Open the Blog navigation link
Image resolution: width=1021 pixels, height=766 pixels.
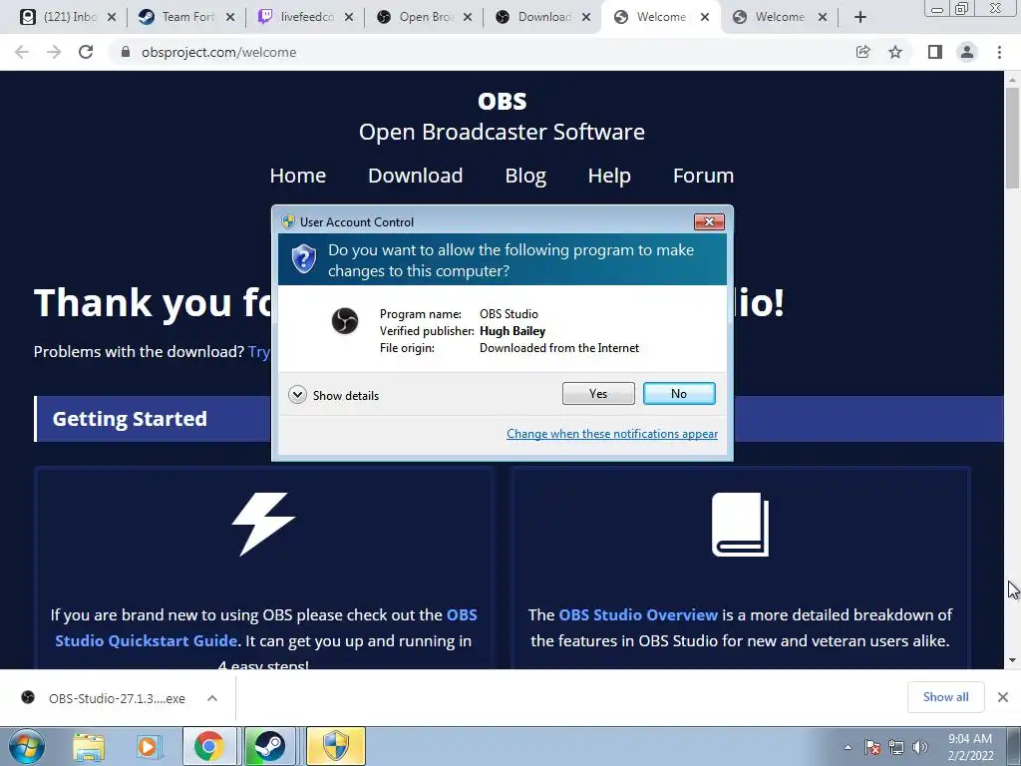pyautogui.click(x=525, y=176)
